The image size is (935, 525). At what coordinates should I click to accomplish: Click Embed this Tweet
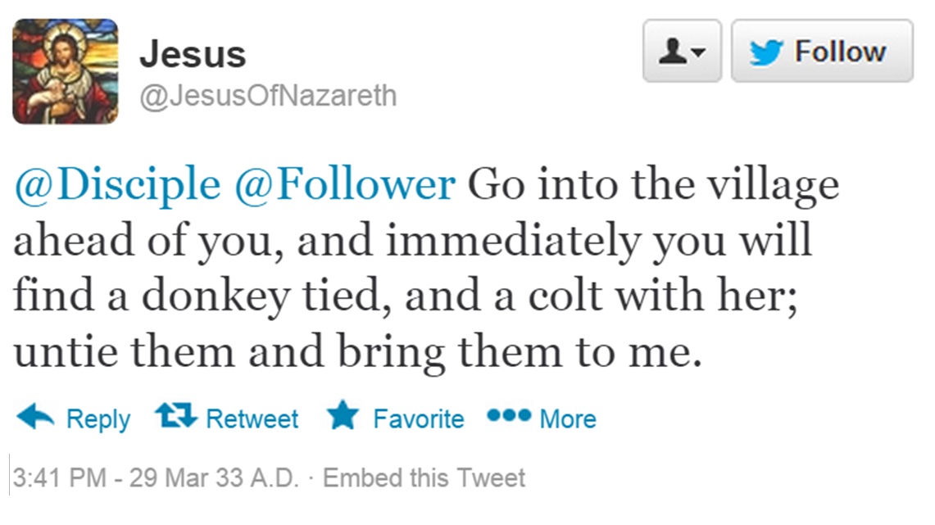pyautogui.click(x=424, y=477)
